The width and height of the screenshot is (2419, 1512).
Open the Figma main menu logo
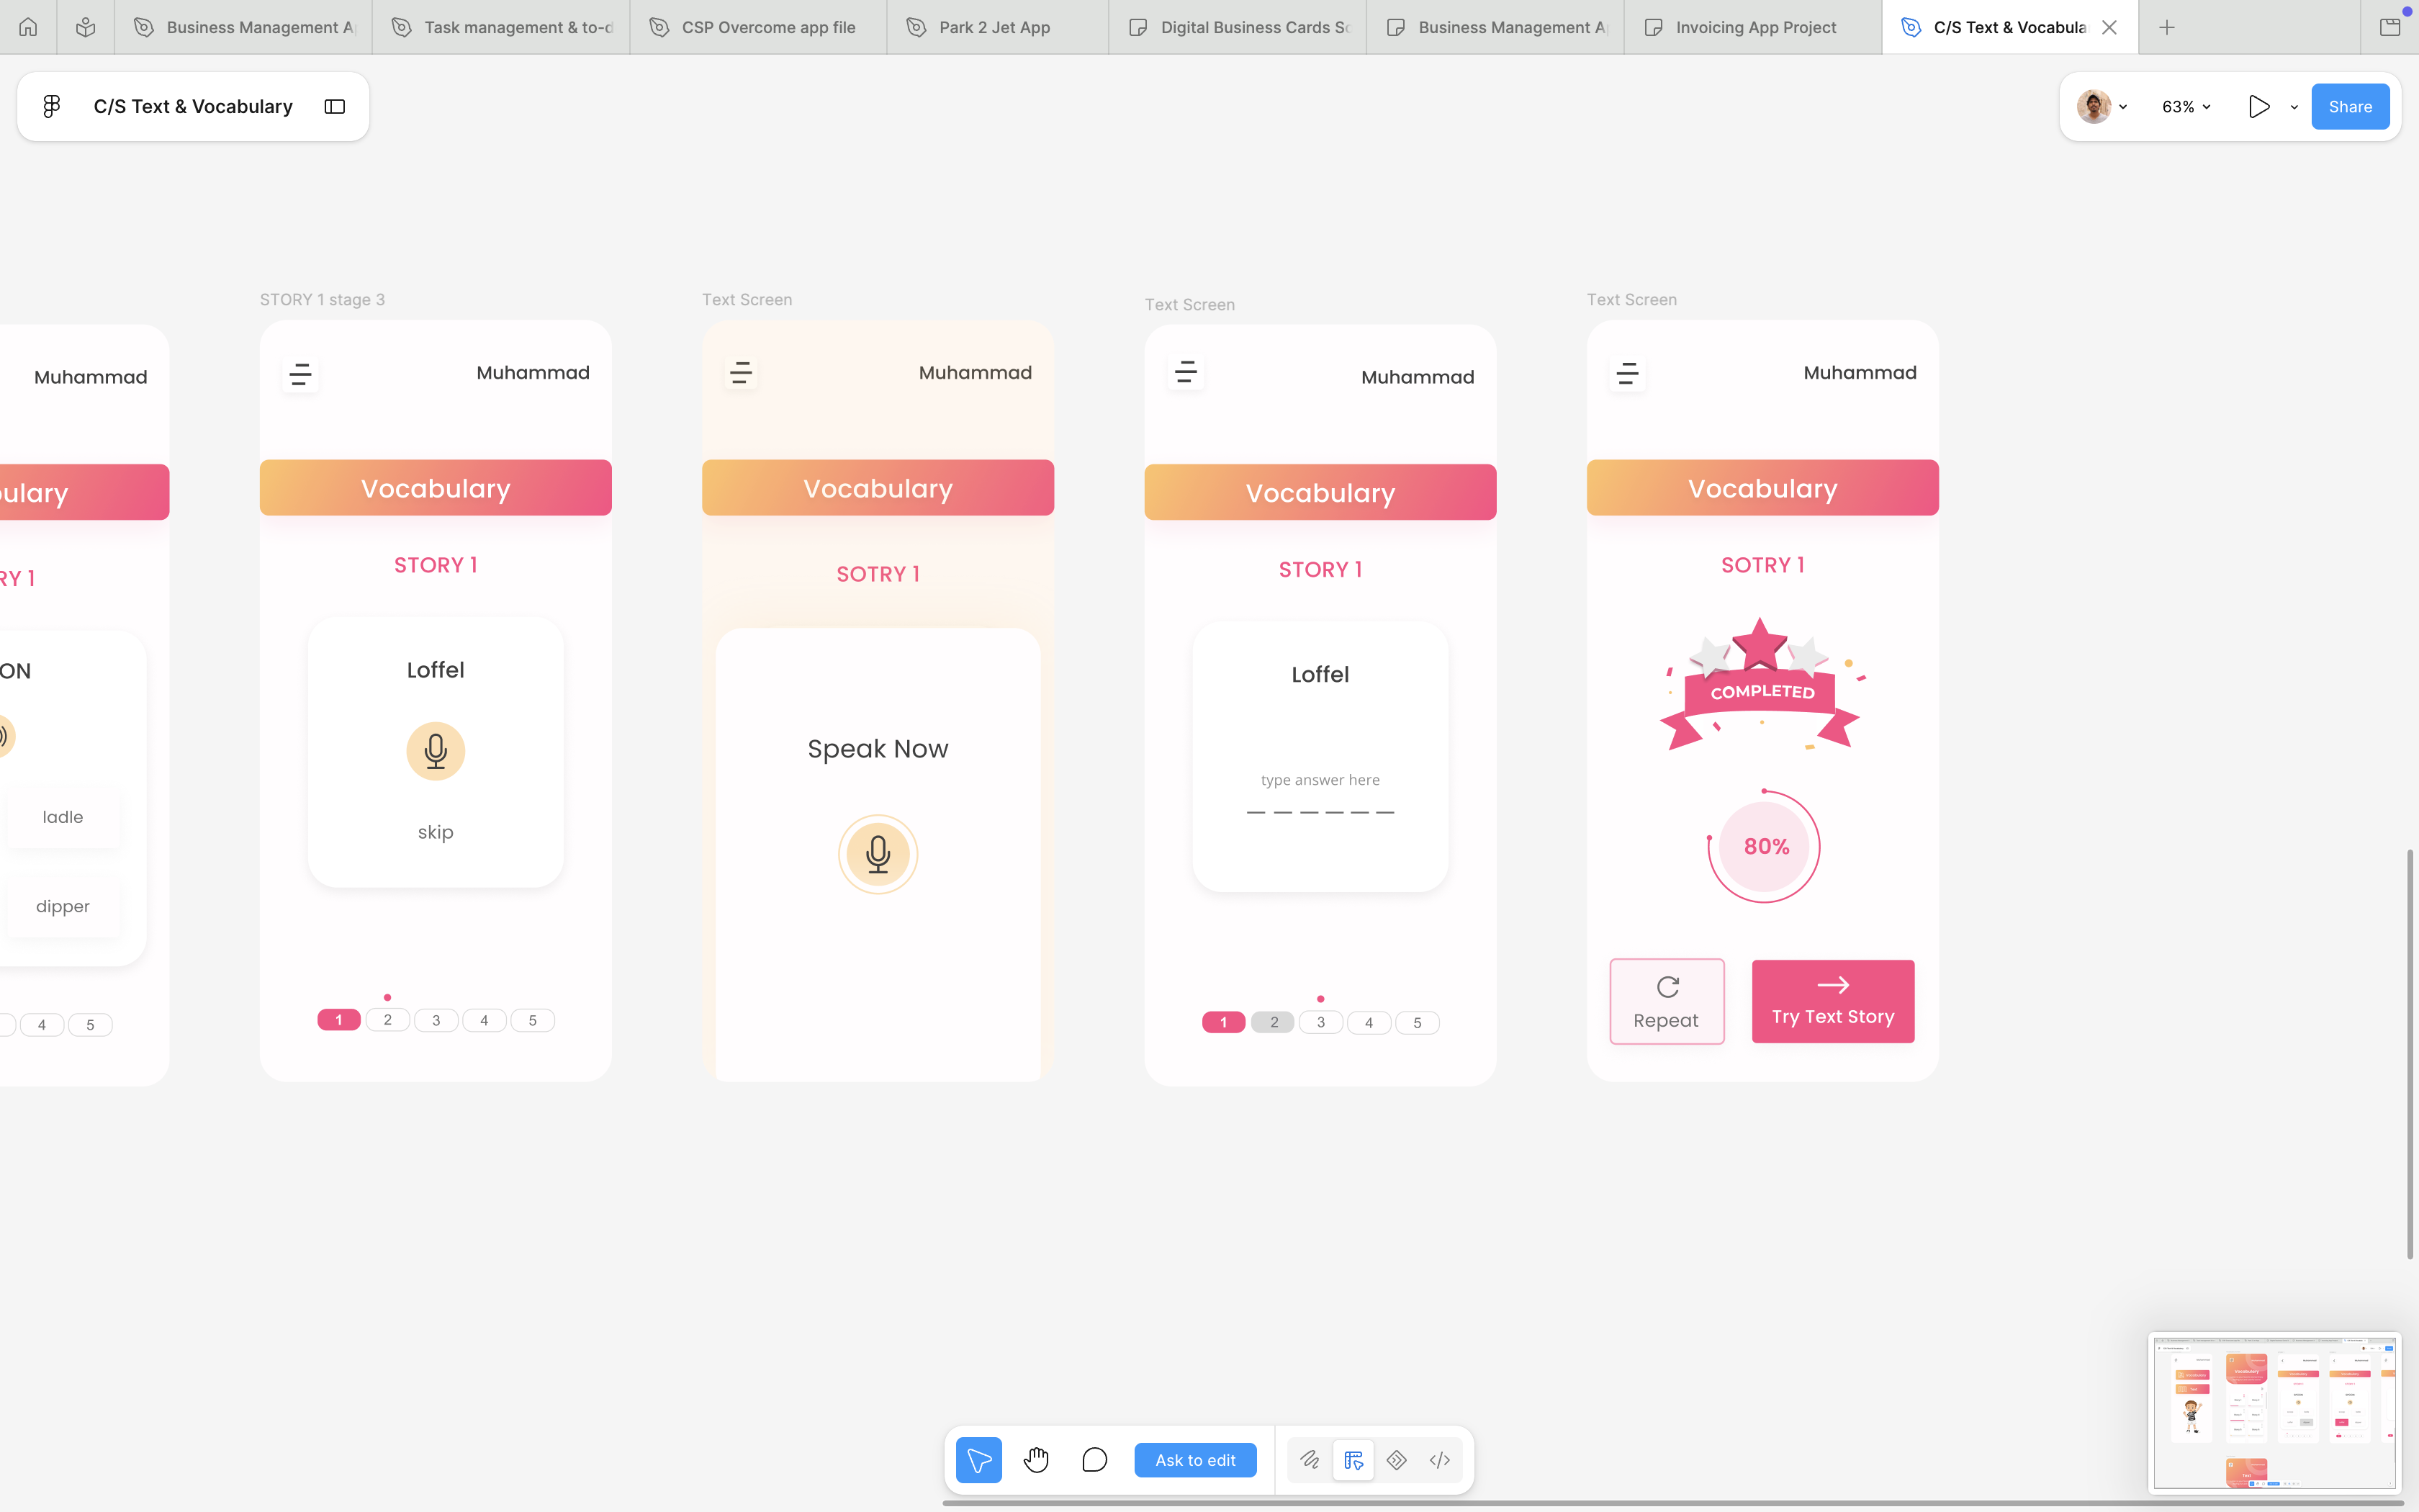click(52, 106)
